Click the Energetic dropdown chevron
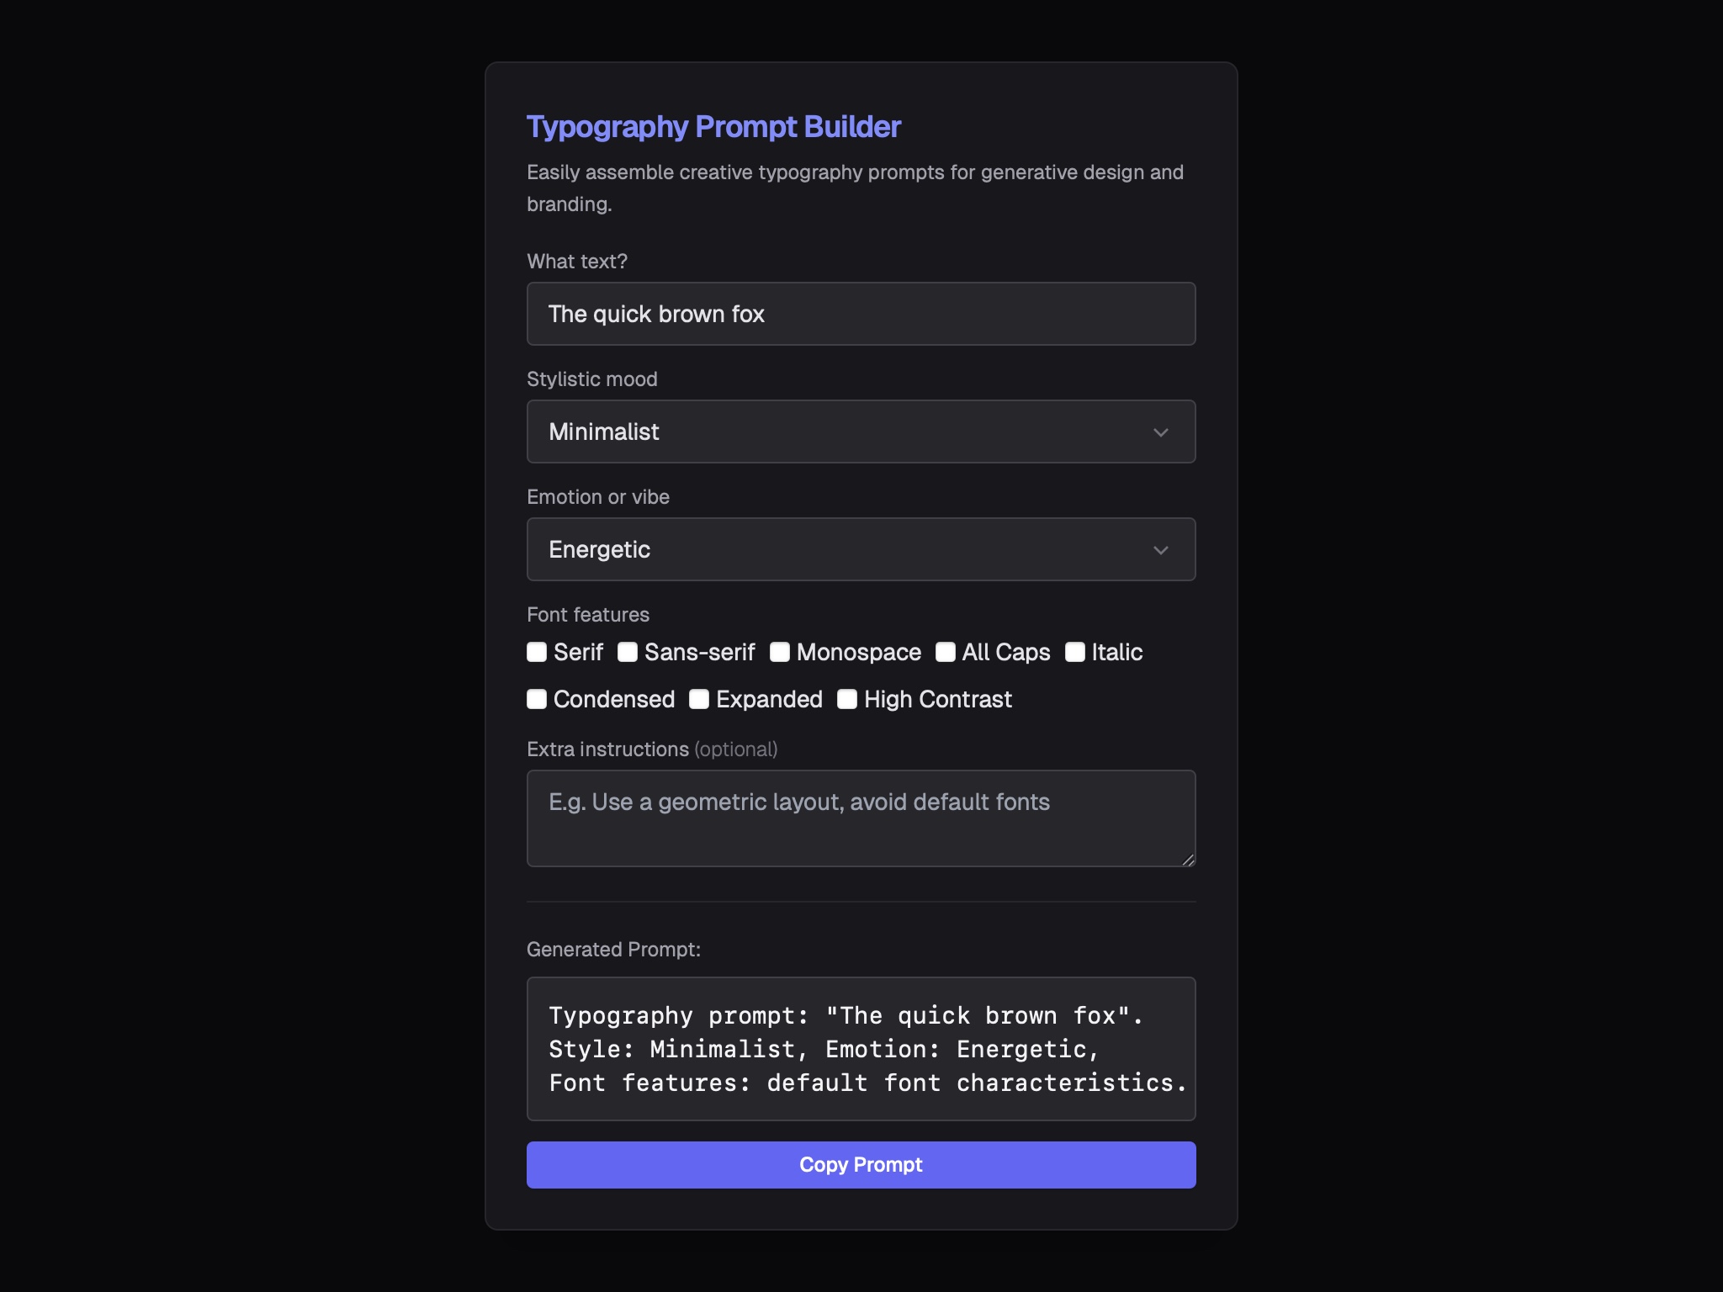The width and height of the screenshot is (1723, 1292). [1162, 550]
